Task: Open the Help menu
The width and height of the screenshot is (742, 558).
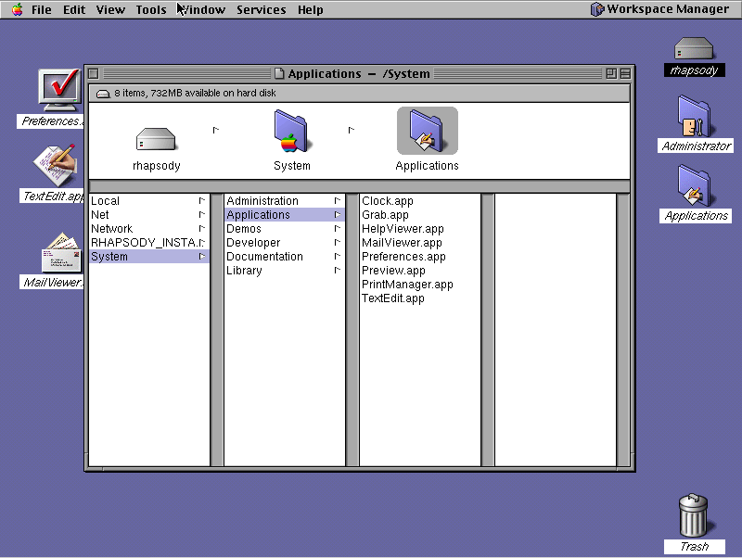Action: tap(311, 9)
